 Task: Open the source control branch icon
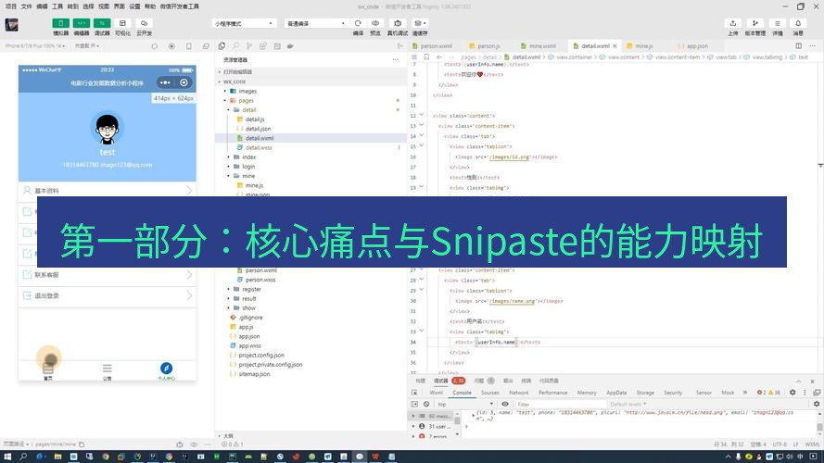(x=249, y=46)
